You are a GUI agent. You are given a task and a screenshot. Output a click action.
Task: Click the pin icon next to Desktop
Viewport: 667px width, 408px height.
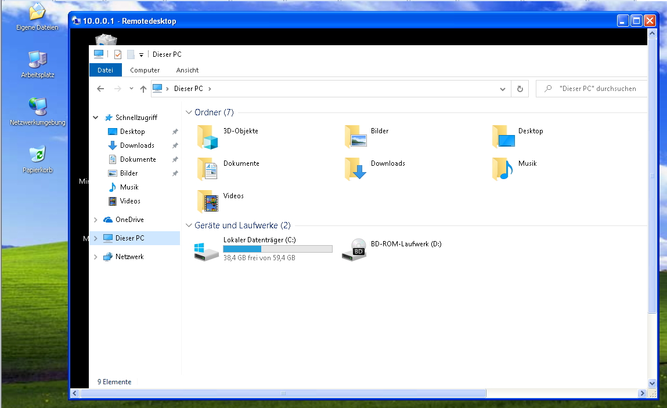175,132
